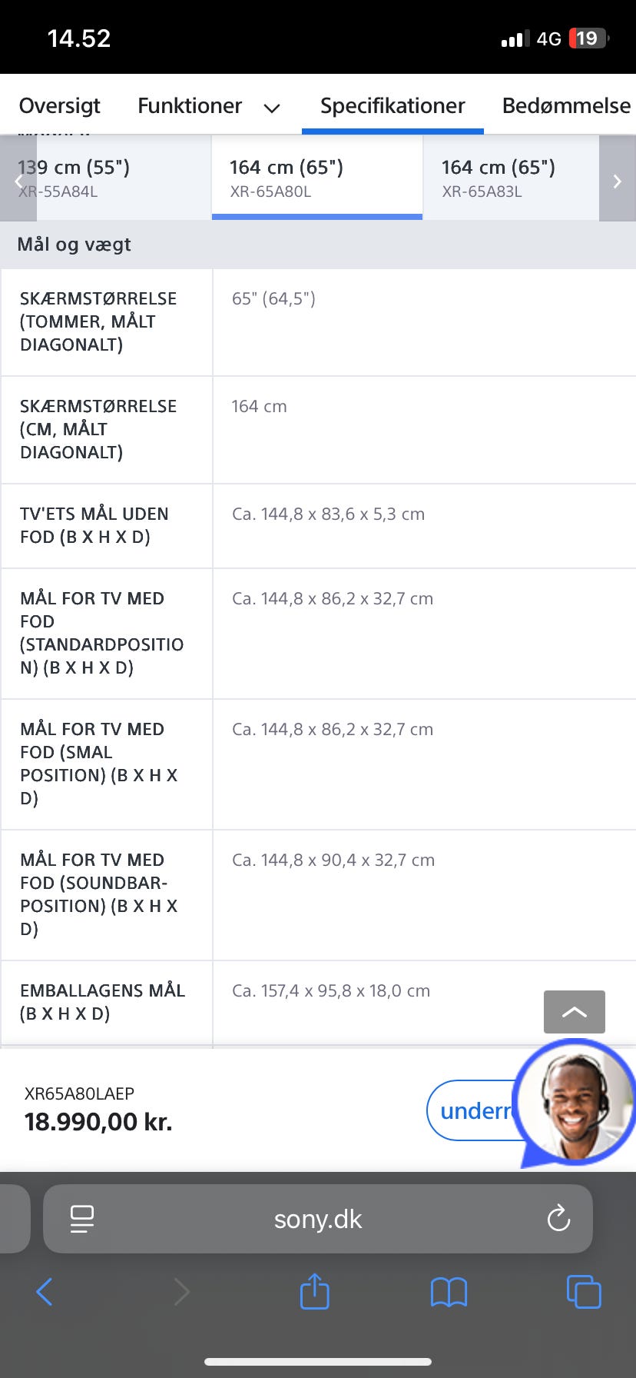Show previous TV model sizes

pyautogui.click(x=18, y=181)
